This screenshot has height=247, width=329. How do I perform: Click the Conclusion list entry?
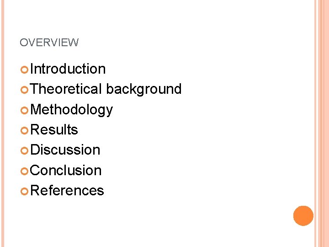(x=66, y=170)
